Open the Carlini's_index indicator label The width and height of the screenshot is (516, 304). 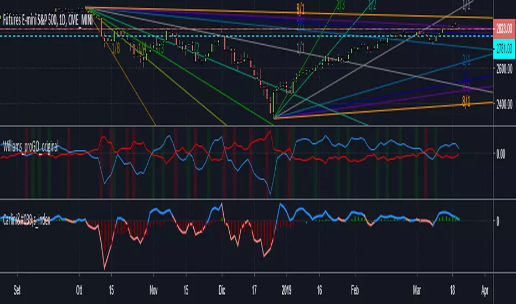point(27,220)
